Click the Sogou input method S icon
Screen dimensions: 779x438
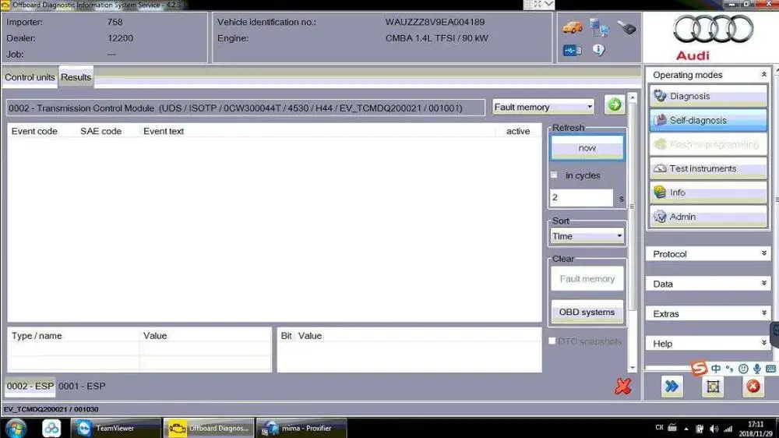699,368
